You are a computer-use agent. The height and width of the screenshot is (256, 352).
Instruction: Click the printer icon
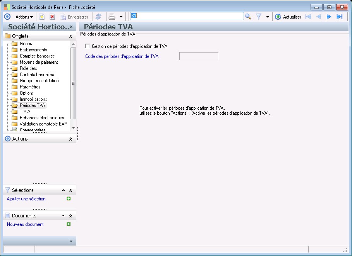112,17
